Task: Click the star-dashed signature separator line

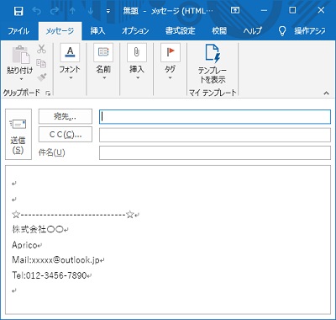Action: click(73, 215)
